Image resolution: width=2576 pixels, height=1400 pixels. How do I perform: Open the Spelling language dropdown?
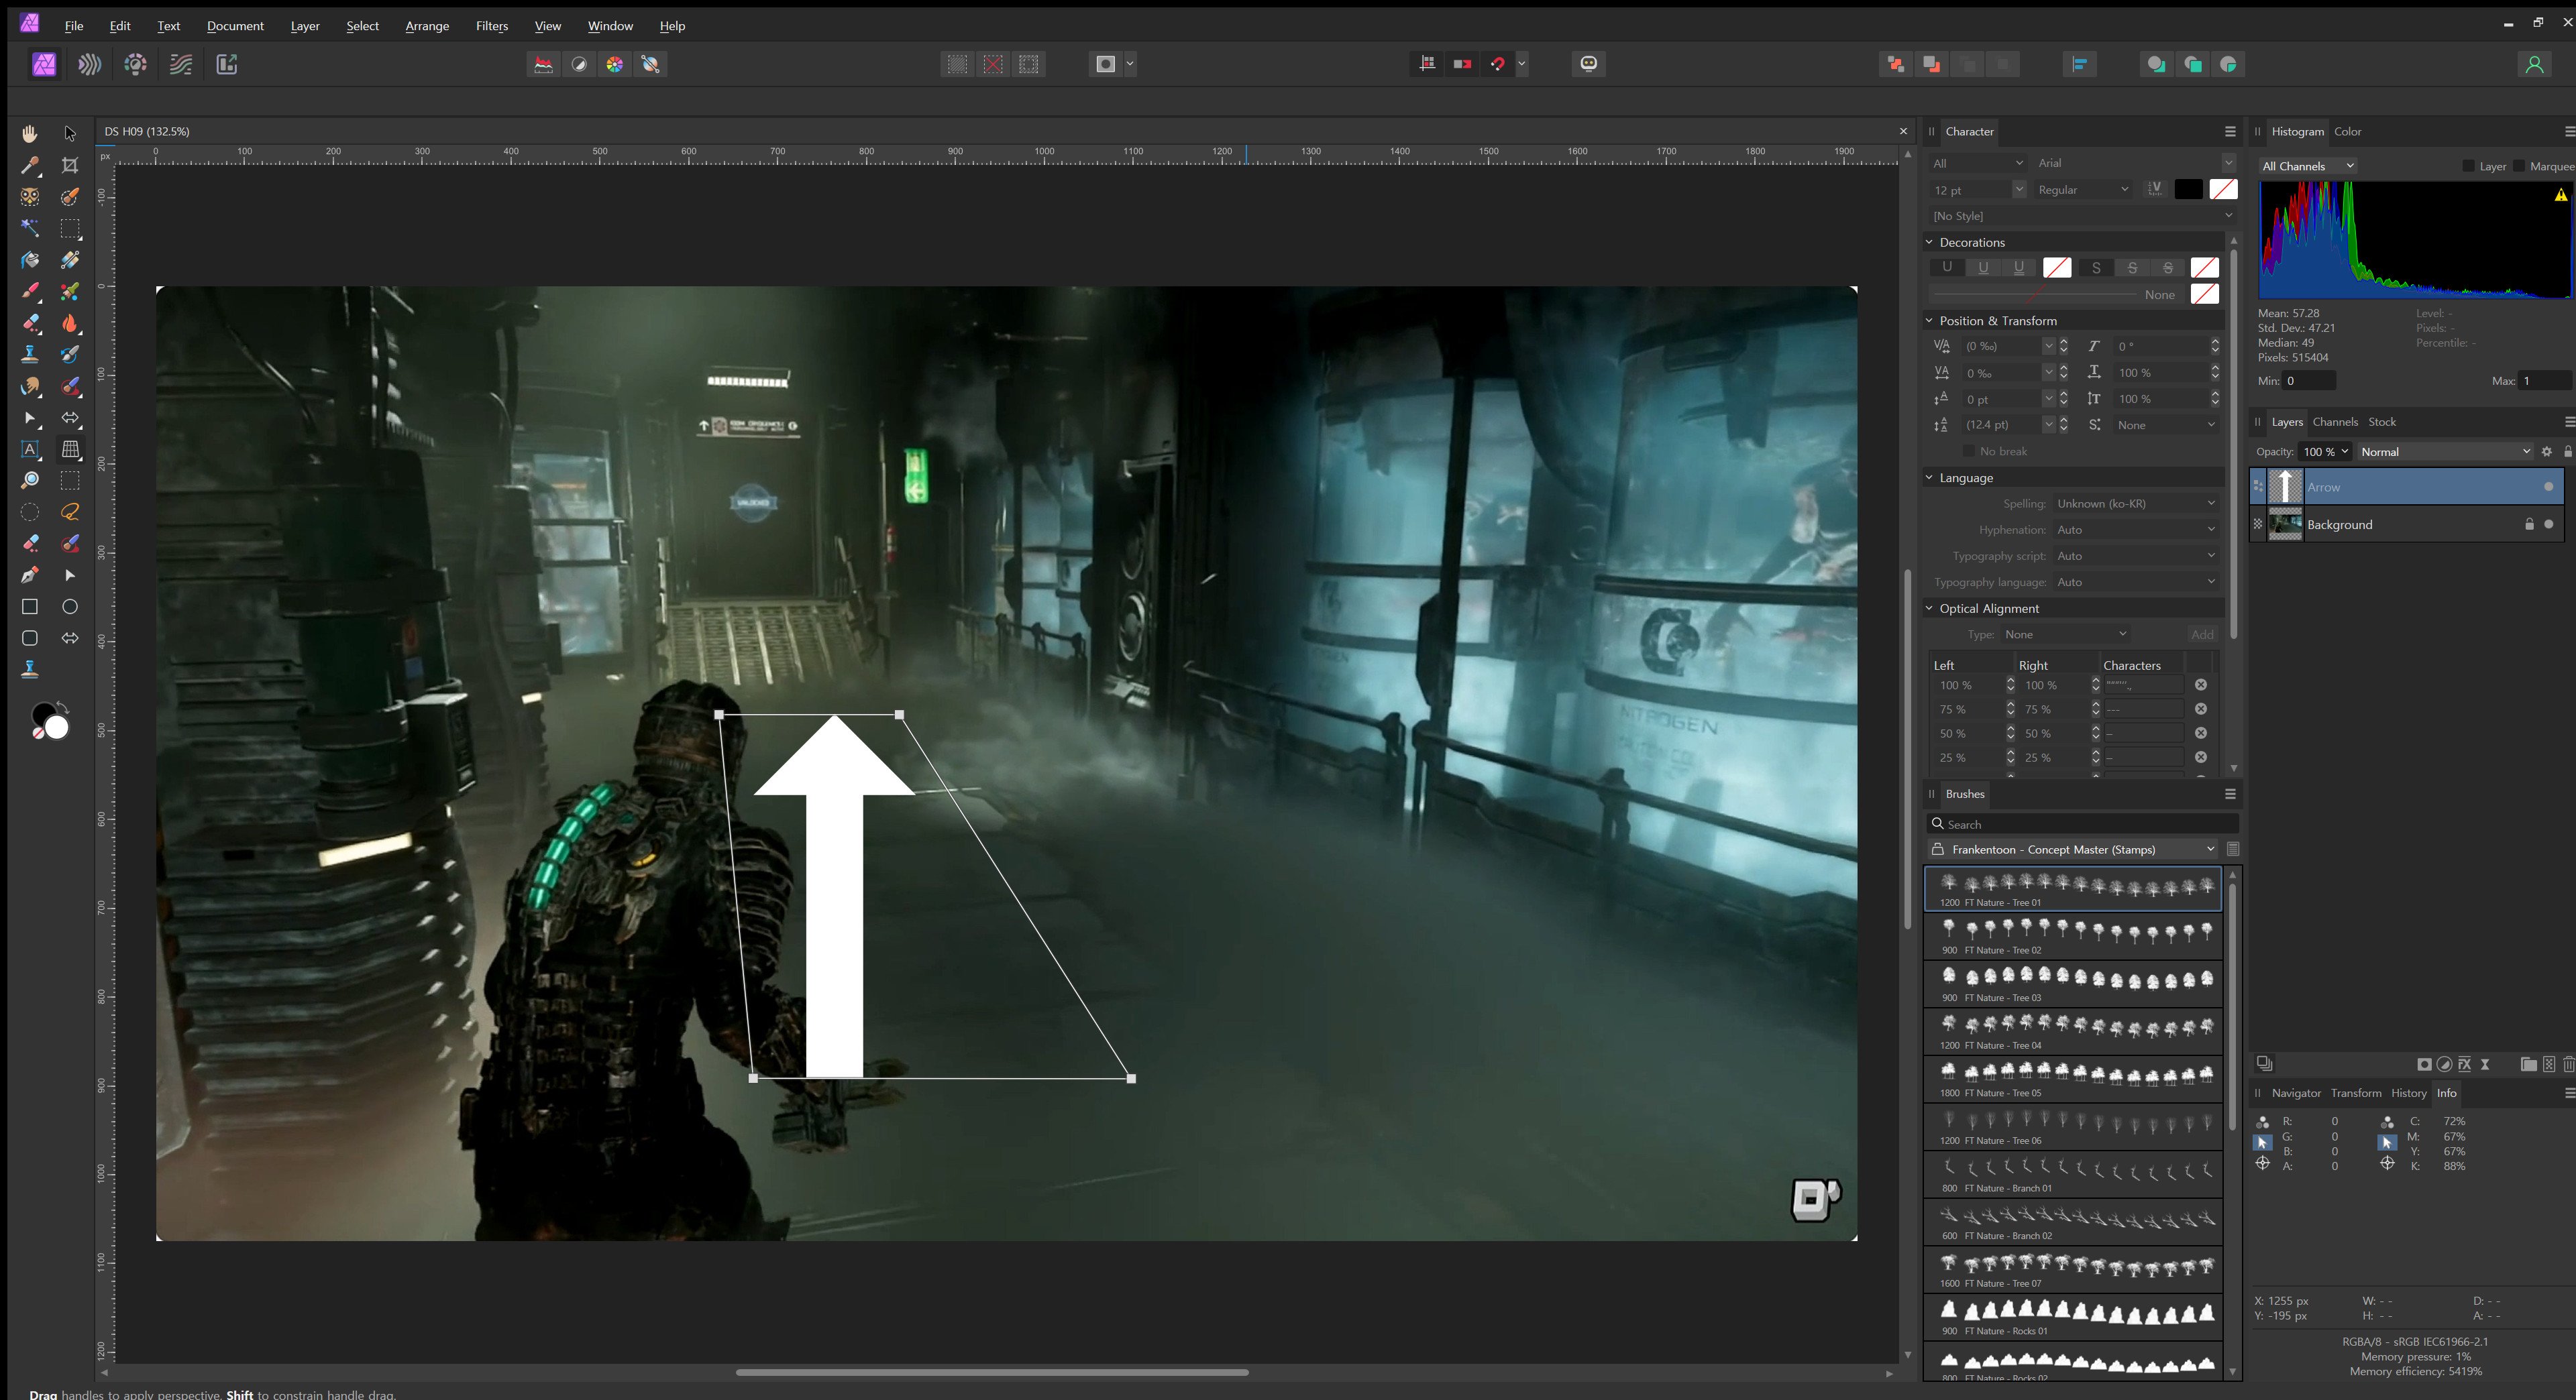2136,504
